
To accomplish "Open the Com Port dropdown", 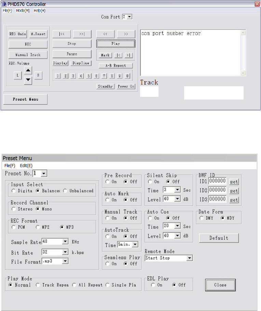I will pyautogui.click(x=129, y=17).
